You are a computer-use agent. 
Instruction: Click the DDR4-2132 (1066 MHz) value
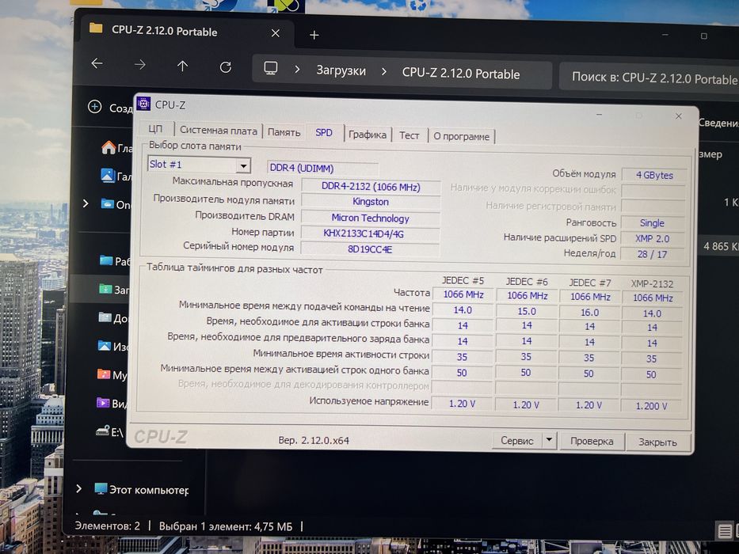[371, 187]
